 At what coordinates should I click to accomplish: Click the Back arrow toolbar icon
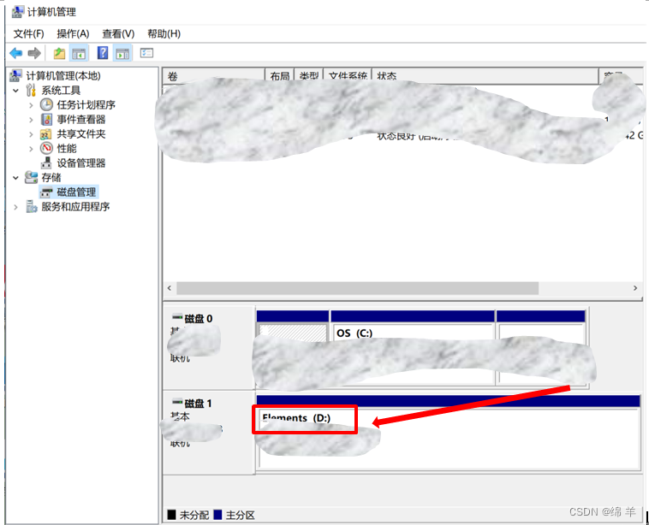[15, 53]
